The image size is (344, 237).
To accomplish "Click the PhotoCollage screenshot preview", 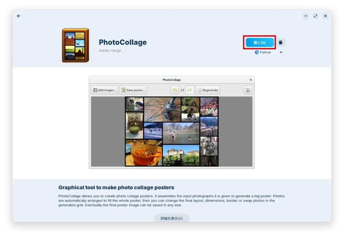I will (171, 131).
